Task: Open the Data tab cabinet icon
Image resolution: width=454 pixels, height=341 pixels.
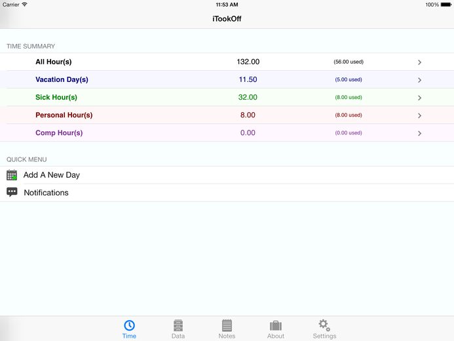Action: [x=178, y=325]
